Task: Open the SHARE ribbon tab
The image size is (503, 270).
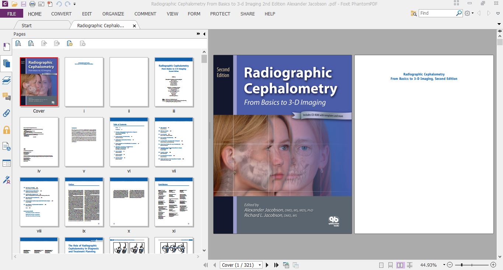Action: click(x=247, y=14)
